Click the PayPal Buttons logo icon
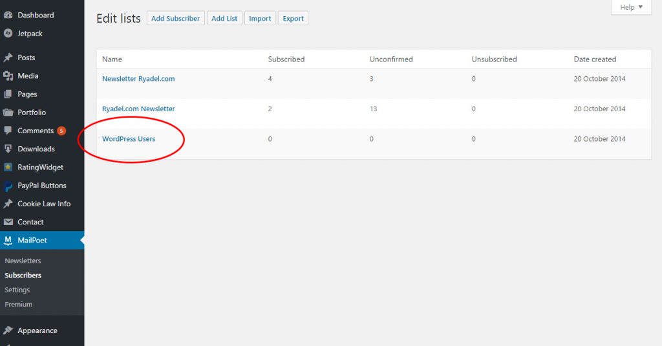This screenshot has height=346, width=662. point(8,186)
